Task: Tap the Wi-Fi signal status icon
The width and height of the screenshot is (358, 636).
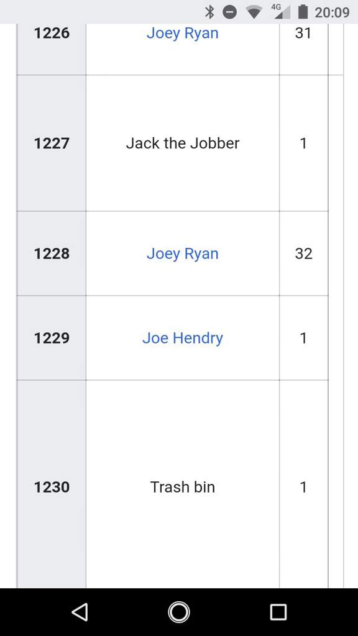Action: pyautogui.click(x=254, y=12)
